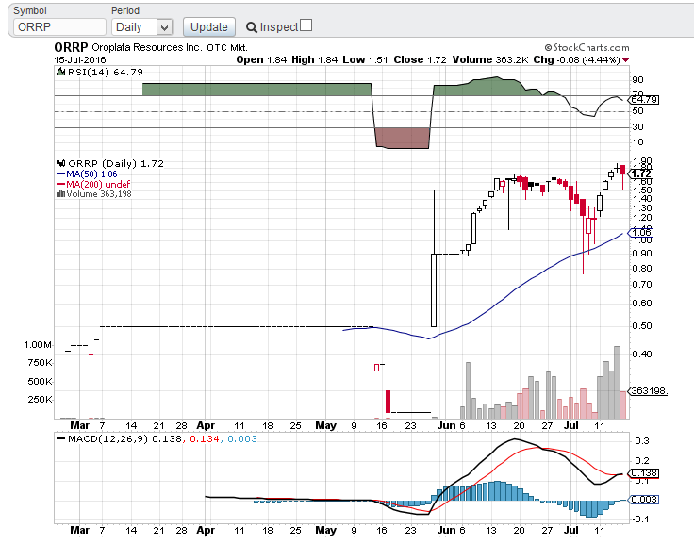Open the Period dropdown set to Daily

pos(141,27)
